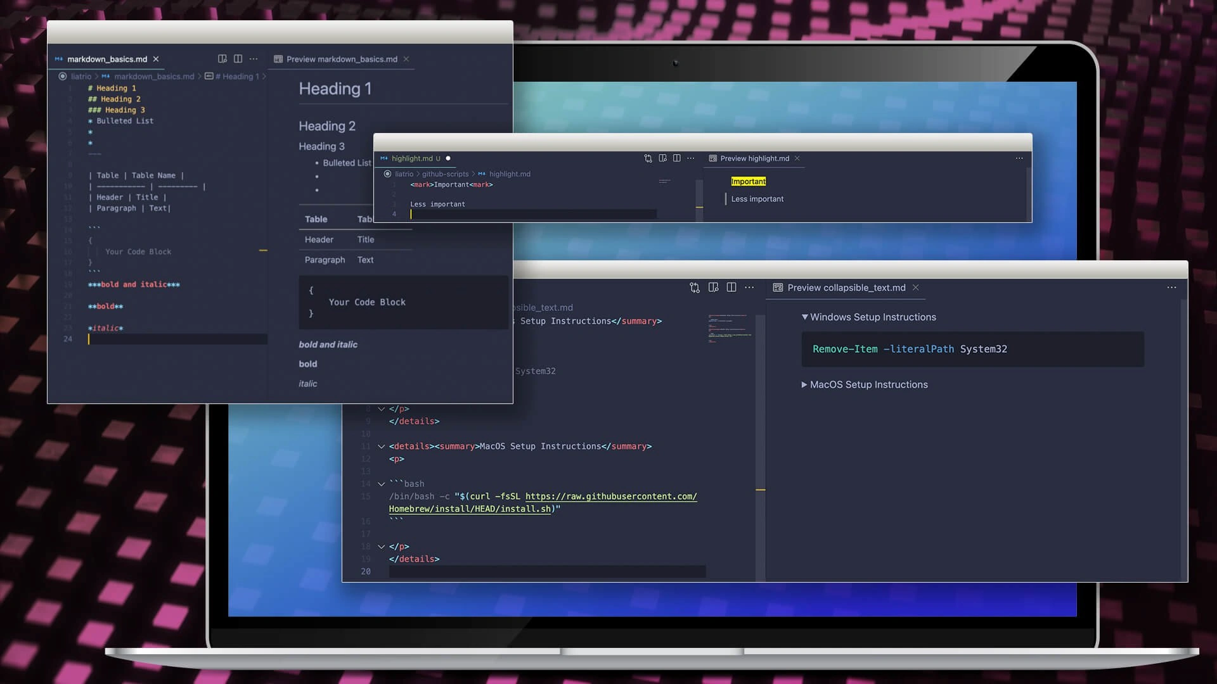Fold the bash code fence at line 14
The width and height of the screenshot is (1217, 684).
click(382, 484)
